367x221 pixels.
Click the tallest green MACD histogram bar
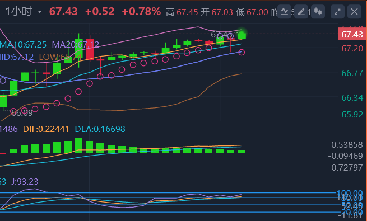[x=78, y=145]
